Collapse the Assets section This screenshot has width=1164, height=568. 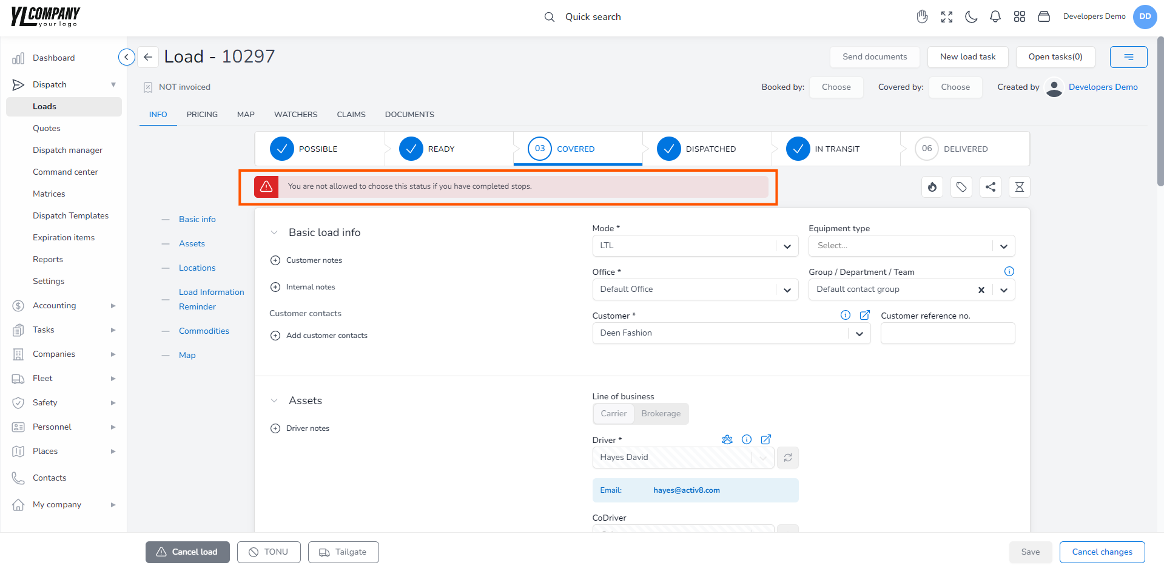[x=274, y=401]
